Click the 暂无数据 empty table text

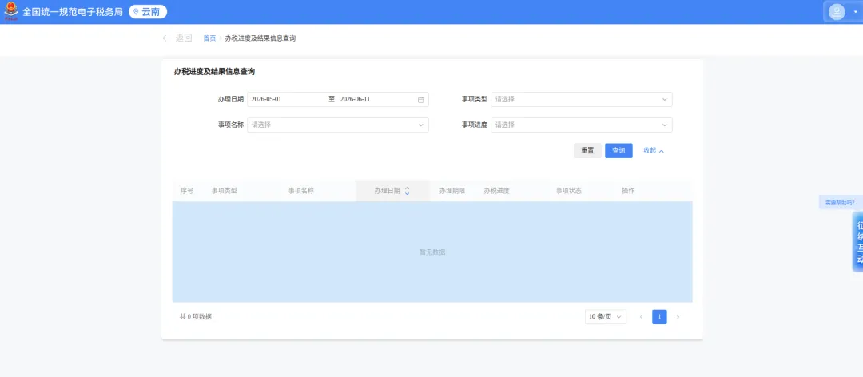coord(432,252)
